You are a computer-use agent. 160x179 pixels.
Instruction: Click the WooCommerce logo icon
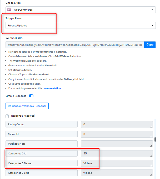pos(9,10)
